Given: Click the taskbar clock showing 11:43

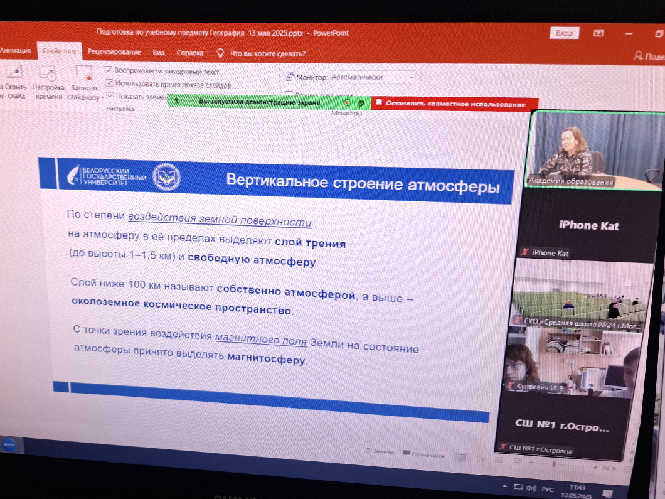Looking at the screenshot, I should click(577, 492).
